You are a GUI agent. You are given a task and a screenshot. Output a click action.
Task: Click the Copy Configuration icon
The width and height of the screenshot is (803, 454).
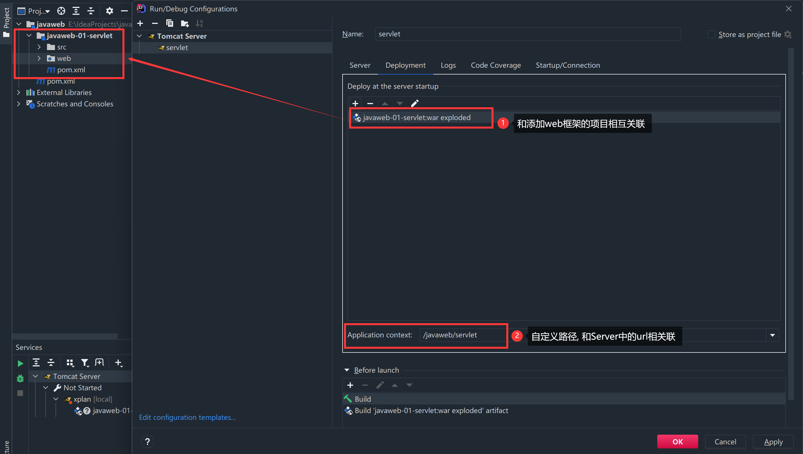(x=169, y=23)
